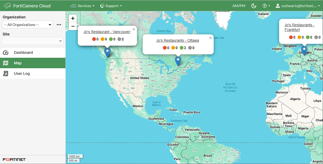This screenshot has width=323, height=164.
Task: Click the Frankfurt map pin
Action: pos(304,50)
